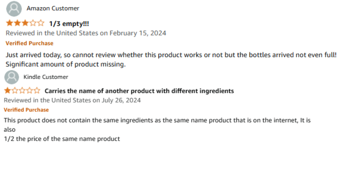Image resolution: width=338 pixels, height=193 pixels.
Task: Click "Significant amount of product missing" text
Action: pos(65,65)
